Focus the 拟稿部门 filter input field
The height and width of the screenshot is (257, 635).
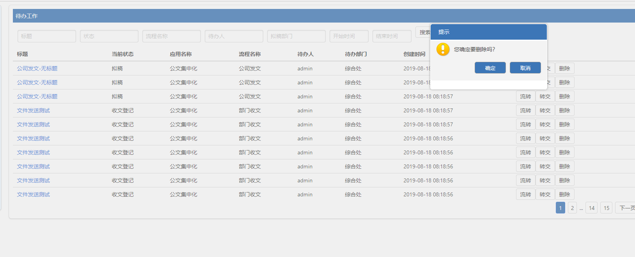[x=296, y=36]
